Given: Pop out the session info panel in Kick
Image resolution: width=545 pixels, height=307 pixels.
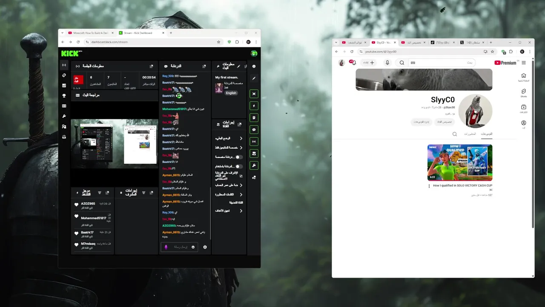Looking at the screenshot, I should 151,67.
